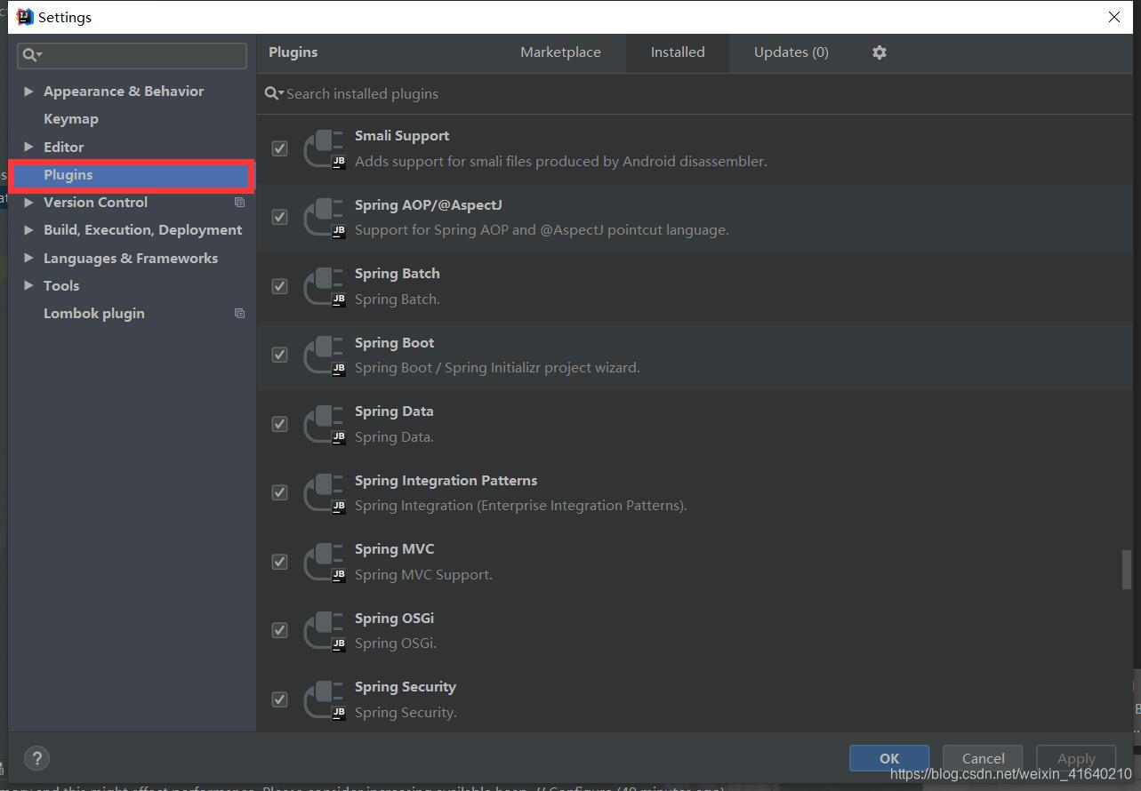Open help with the question mark button
This screenshot has width=1141, height=791.
click(x=36, y=758)
